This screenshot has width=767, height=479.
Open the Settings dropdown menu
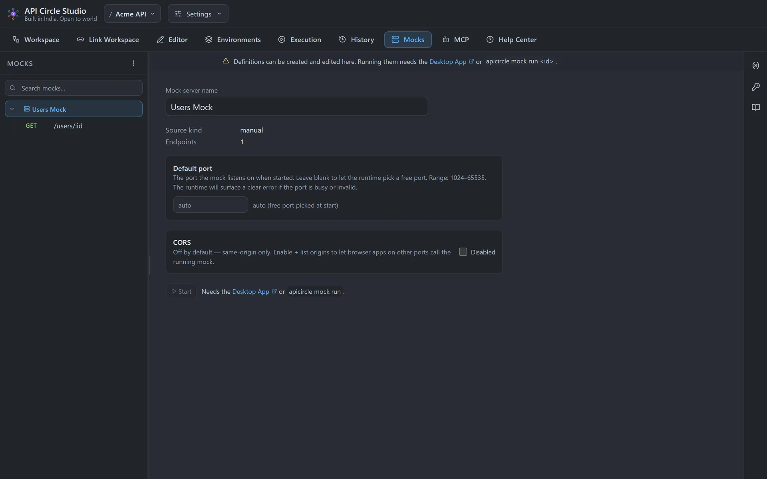pos(198,14)
